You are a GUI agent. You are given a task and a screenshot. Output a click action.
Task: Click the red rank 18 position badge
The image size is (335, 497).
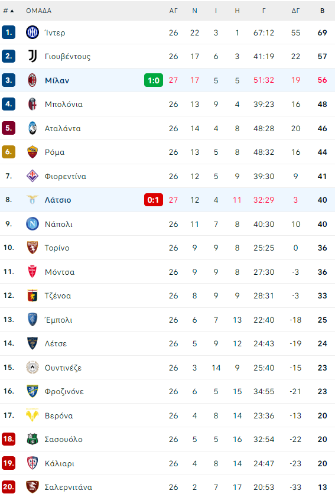pos(8,439)
